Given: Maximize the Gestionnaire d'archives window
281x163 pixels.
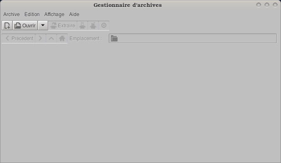Looking at the screenshot, I should [x=267, y=5].
